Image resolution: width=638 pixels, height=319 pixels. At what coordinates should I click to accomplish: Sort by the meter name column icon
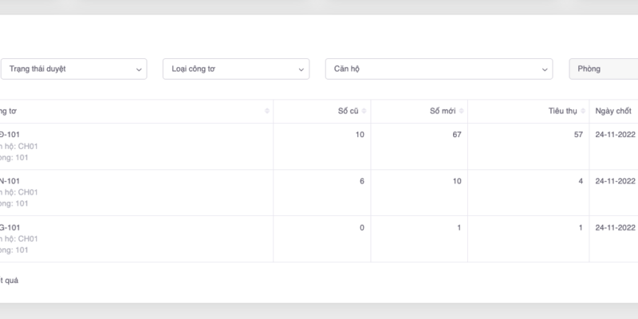click(266, 112)
